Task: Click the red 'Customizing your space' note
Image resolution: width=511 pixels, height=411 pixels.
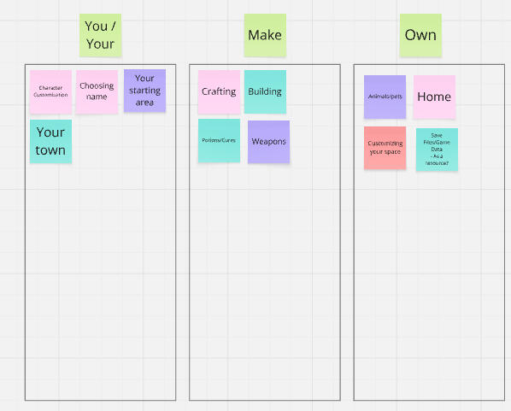Action: click(385, 148)
